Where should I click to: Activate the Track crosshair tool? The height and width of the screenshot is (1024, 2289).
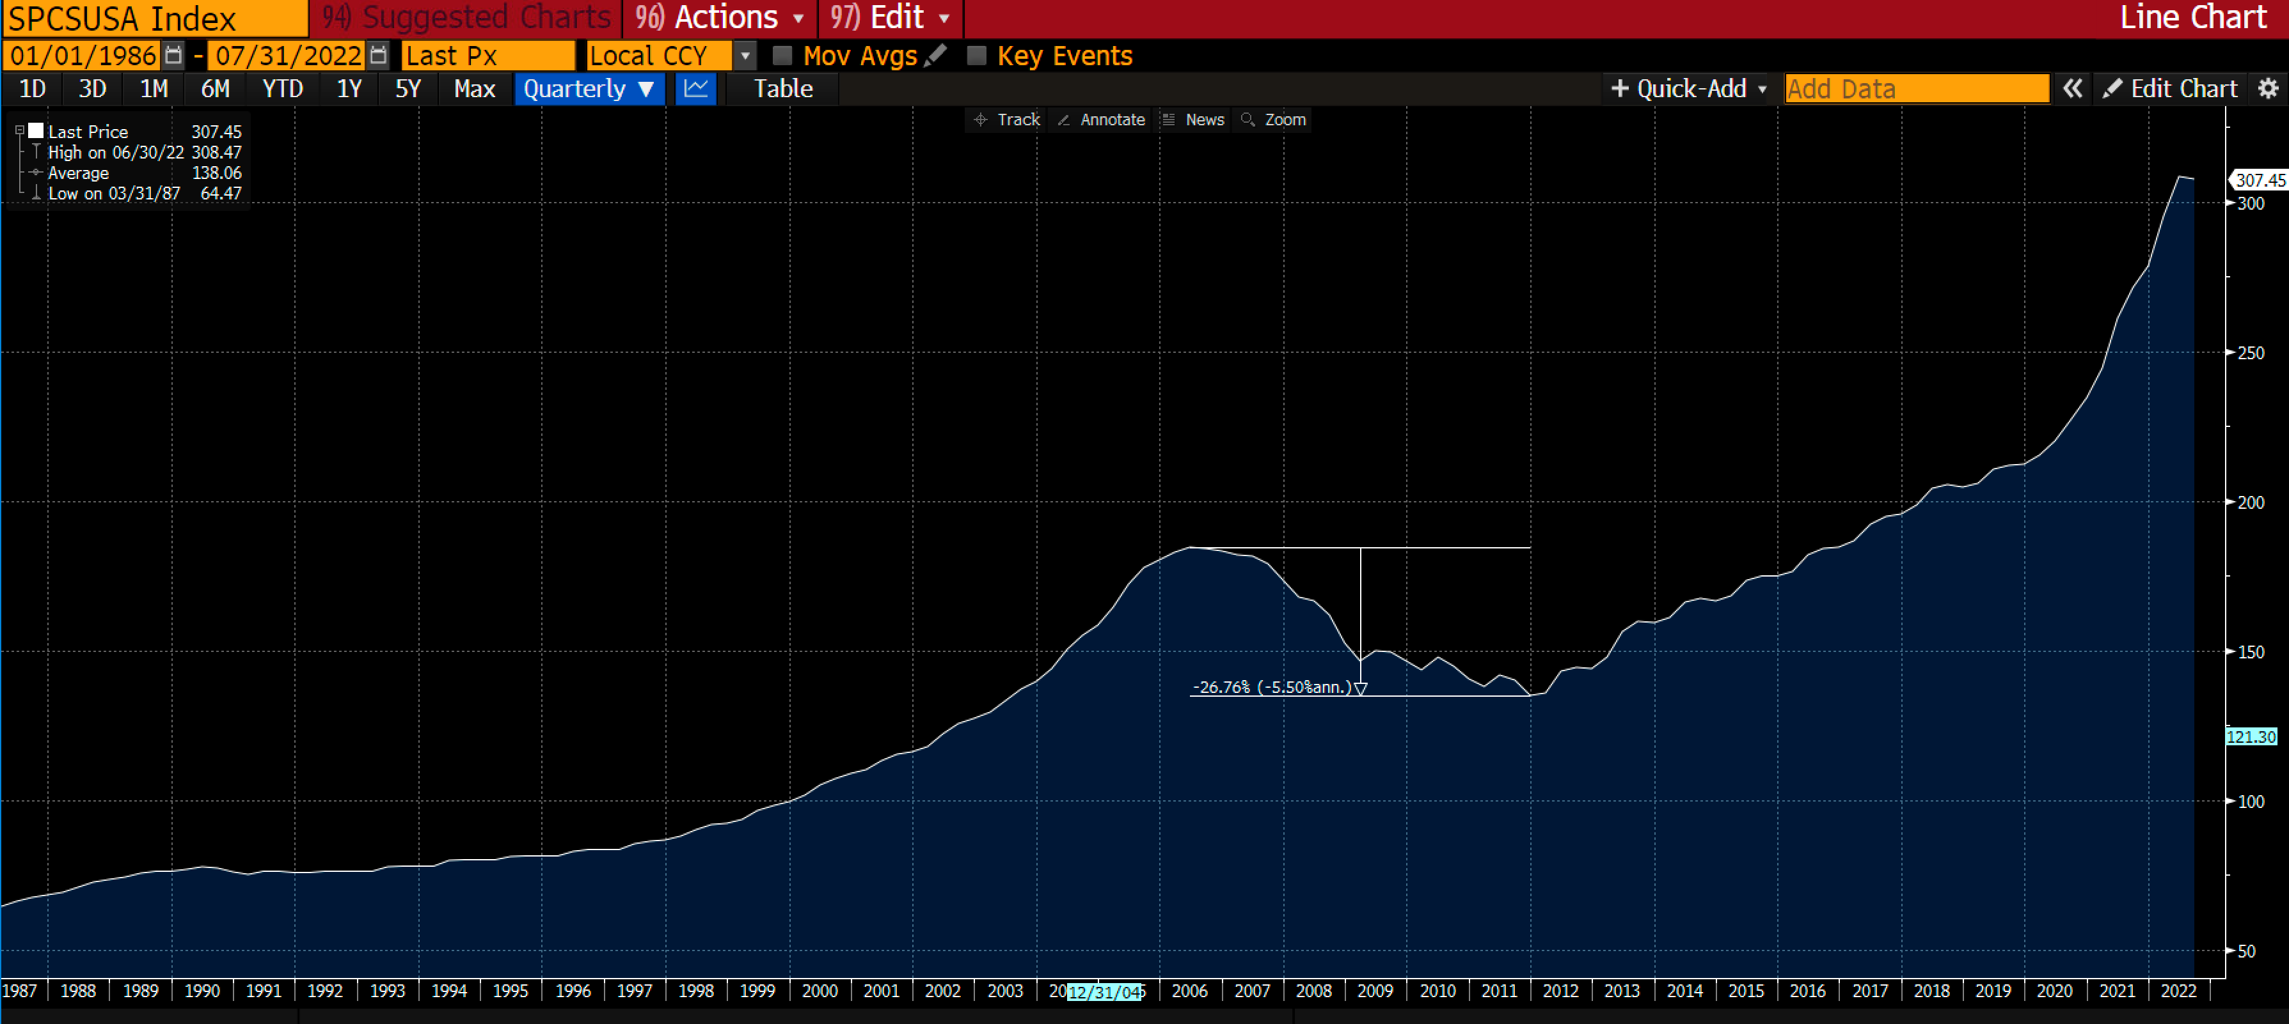[x=1007, y=120]
